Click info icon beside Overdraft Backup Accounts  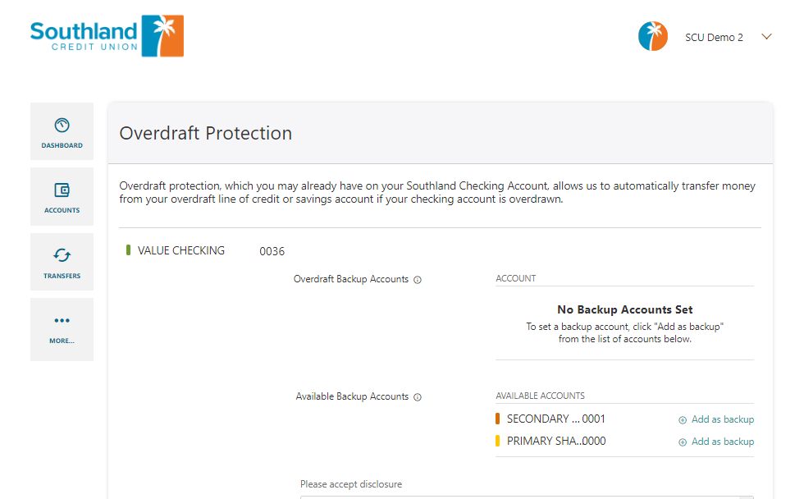point(418,280)
